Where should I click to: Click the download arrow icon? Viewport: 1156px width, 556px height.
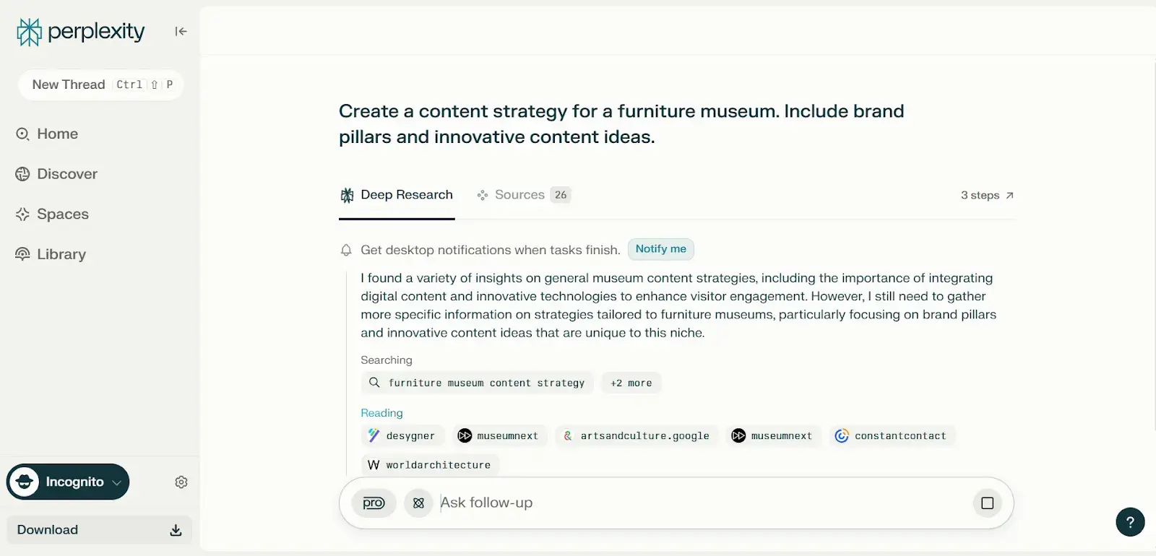coord(176,531)
